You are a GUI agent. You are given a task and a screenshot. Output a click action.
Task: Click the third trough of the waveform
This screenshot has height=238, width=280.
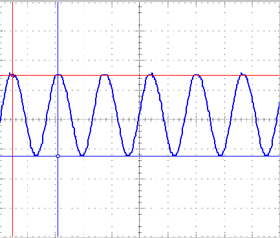pos(128,155)
